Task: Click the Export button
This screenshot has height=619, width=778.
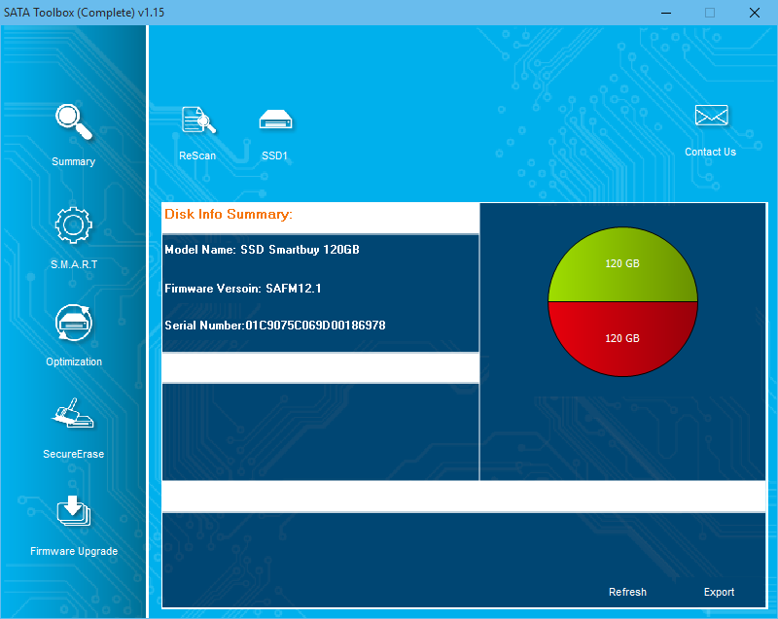Action: [x=719, y=592]
